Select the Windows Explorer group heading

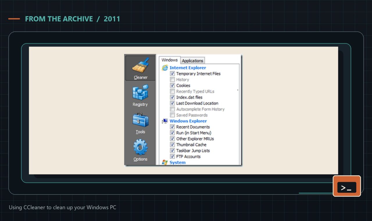point(188,121)
